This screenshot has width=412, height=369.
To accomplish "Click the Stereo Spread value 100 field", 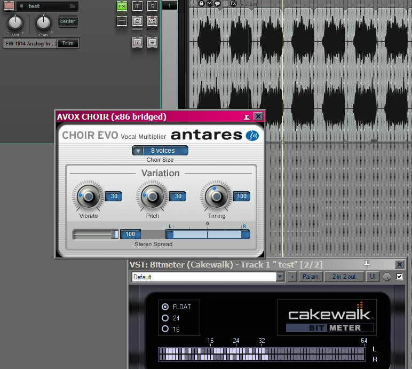I will [x=130, y=234].
